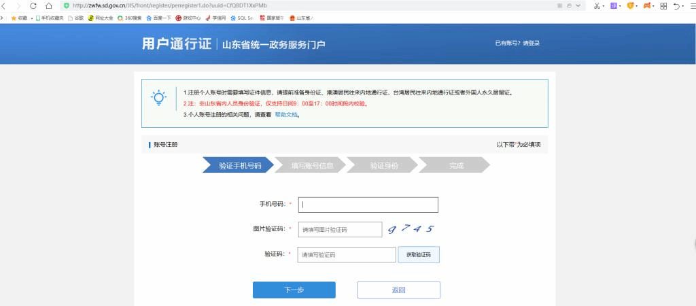Select the 验证手机号码 step tab
The width and height of the screenshot is (696, 306).
[x=238, y=165]
